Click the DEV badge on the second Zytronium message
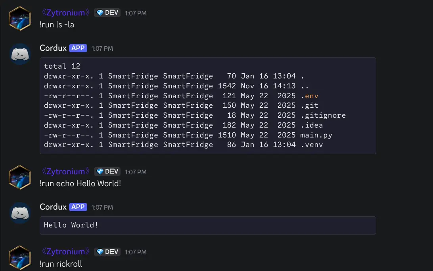Image resolution: width=433 pixels, height=271 pixels. pos(107,172)
